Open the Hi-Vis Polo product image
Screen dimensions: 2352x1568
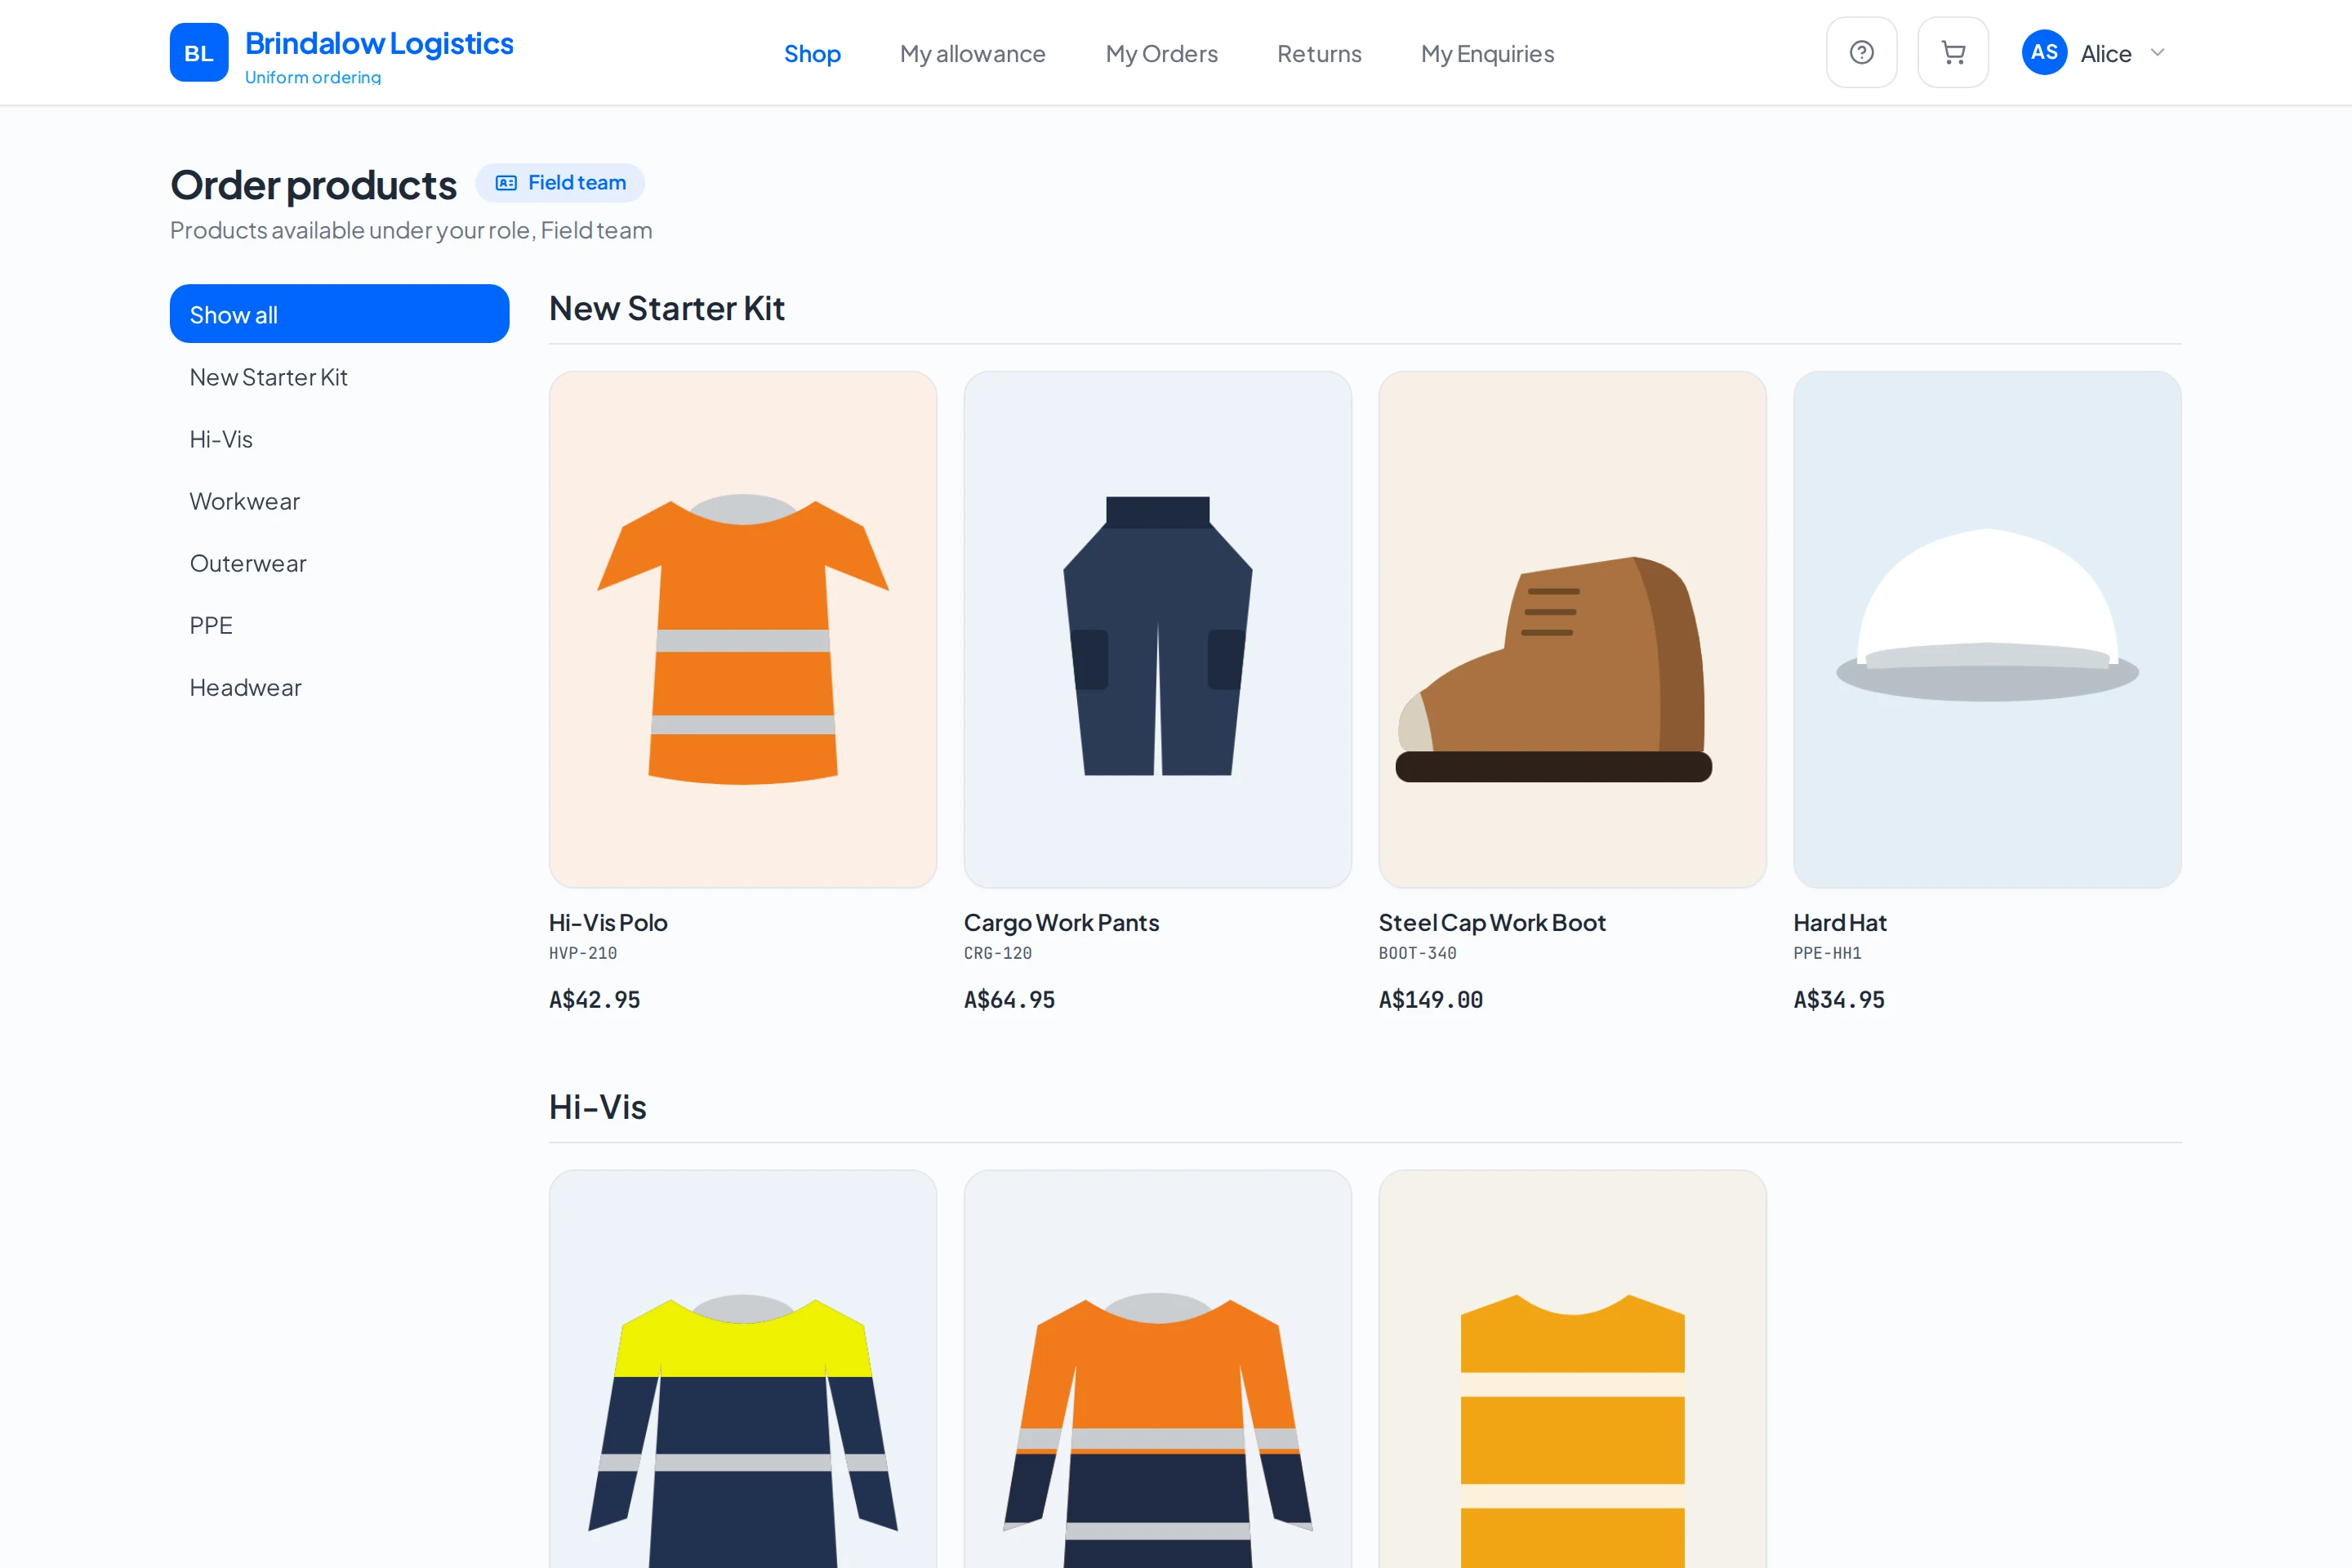743,629
